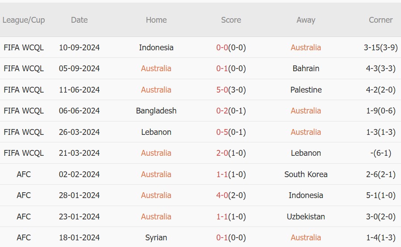
Task: Open the Syrian home team link
Action: (156, 238)
